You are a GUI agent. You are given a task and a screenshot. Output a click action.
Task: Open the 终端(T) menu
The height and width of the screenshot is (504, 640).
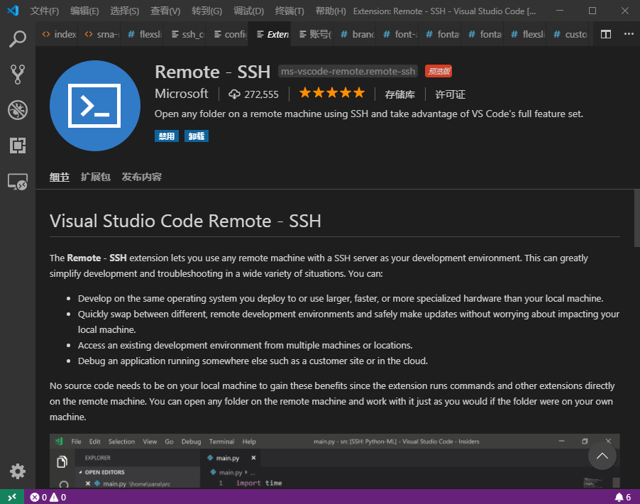point(289,11)
